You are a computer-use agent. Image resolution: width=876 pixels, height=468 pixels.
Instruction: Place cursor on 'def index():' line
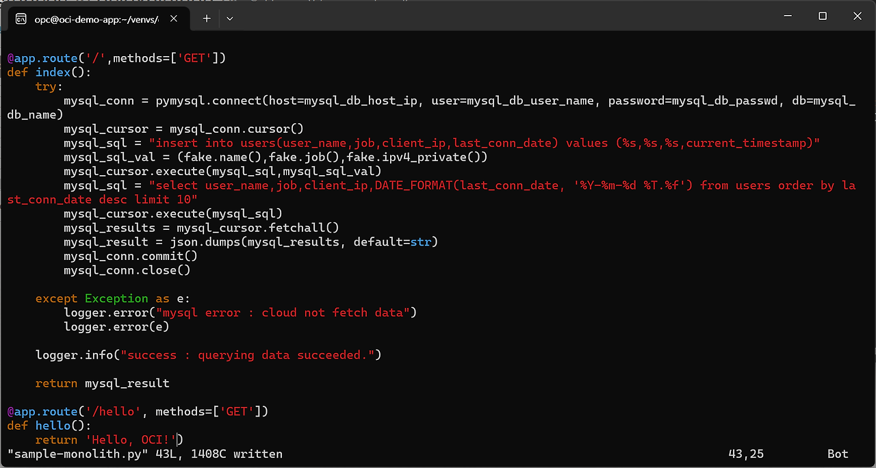49,73
